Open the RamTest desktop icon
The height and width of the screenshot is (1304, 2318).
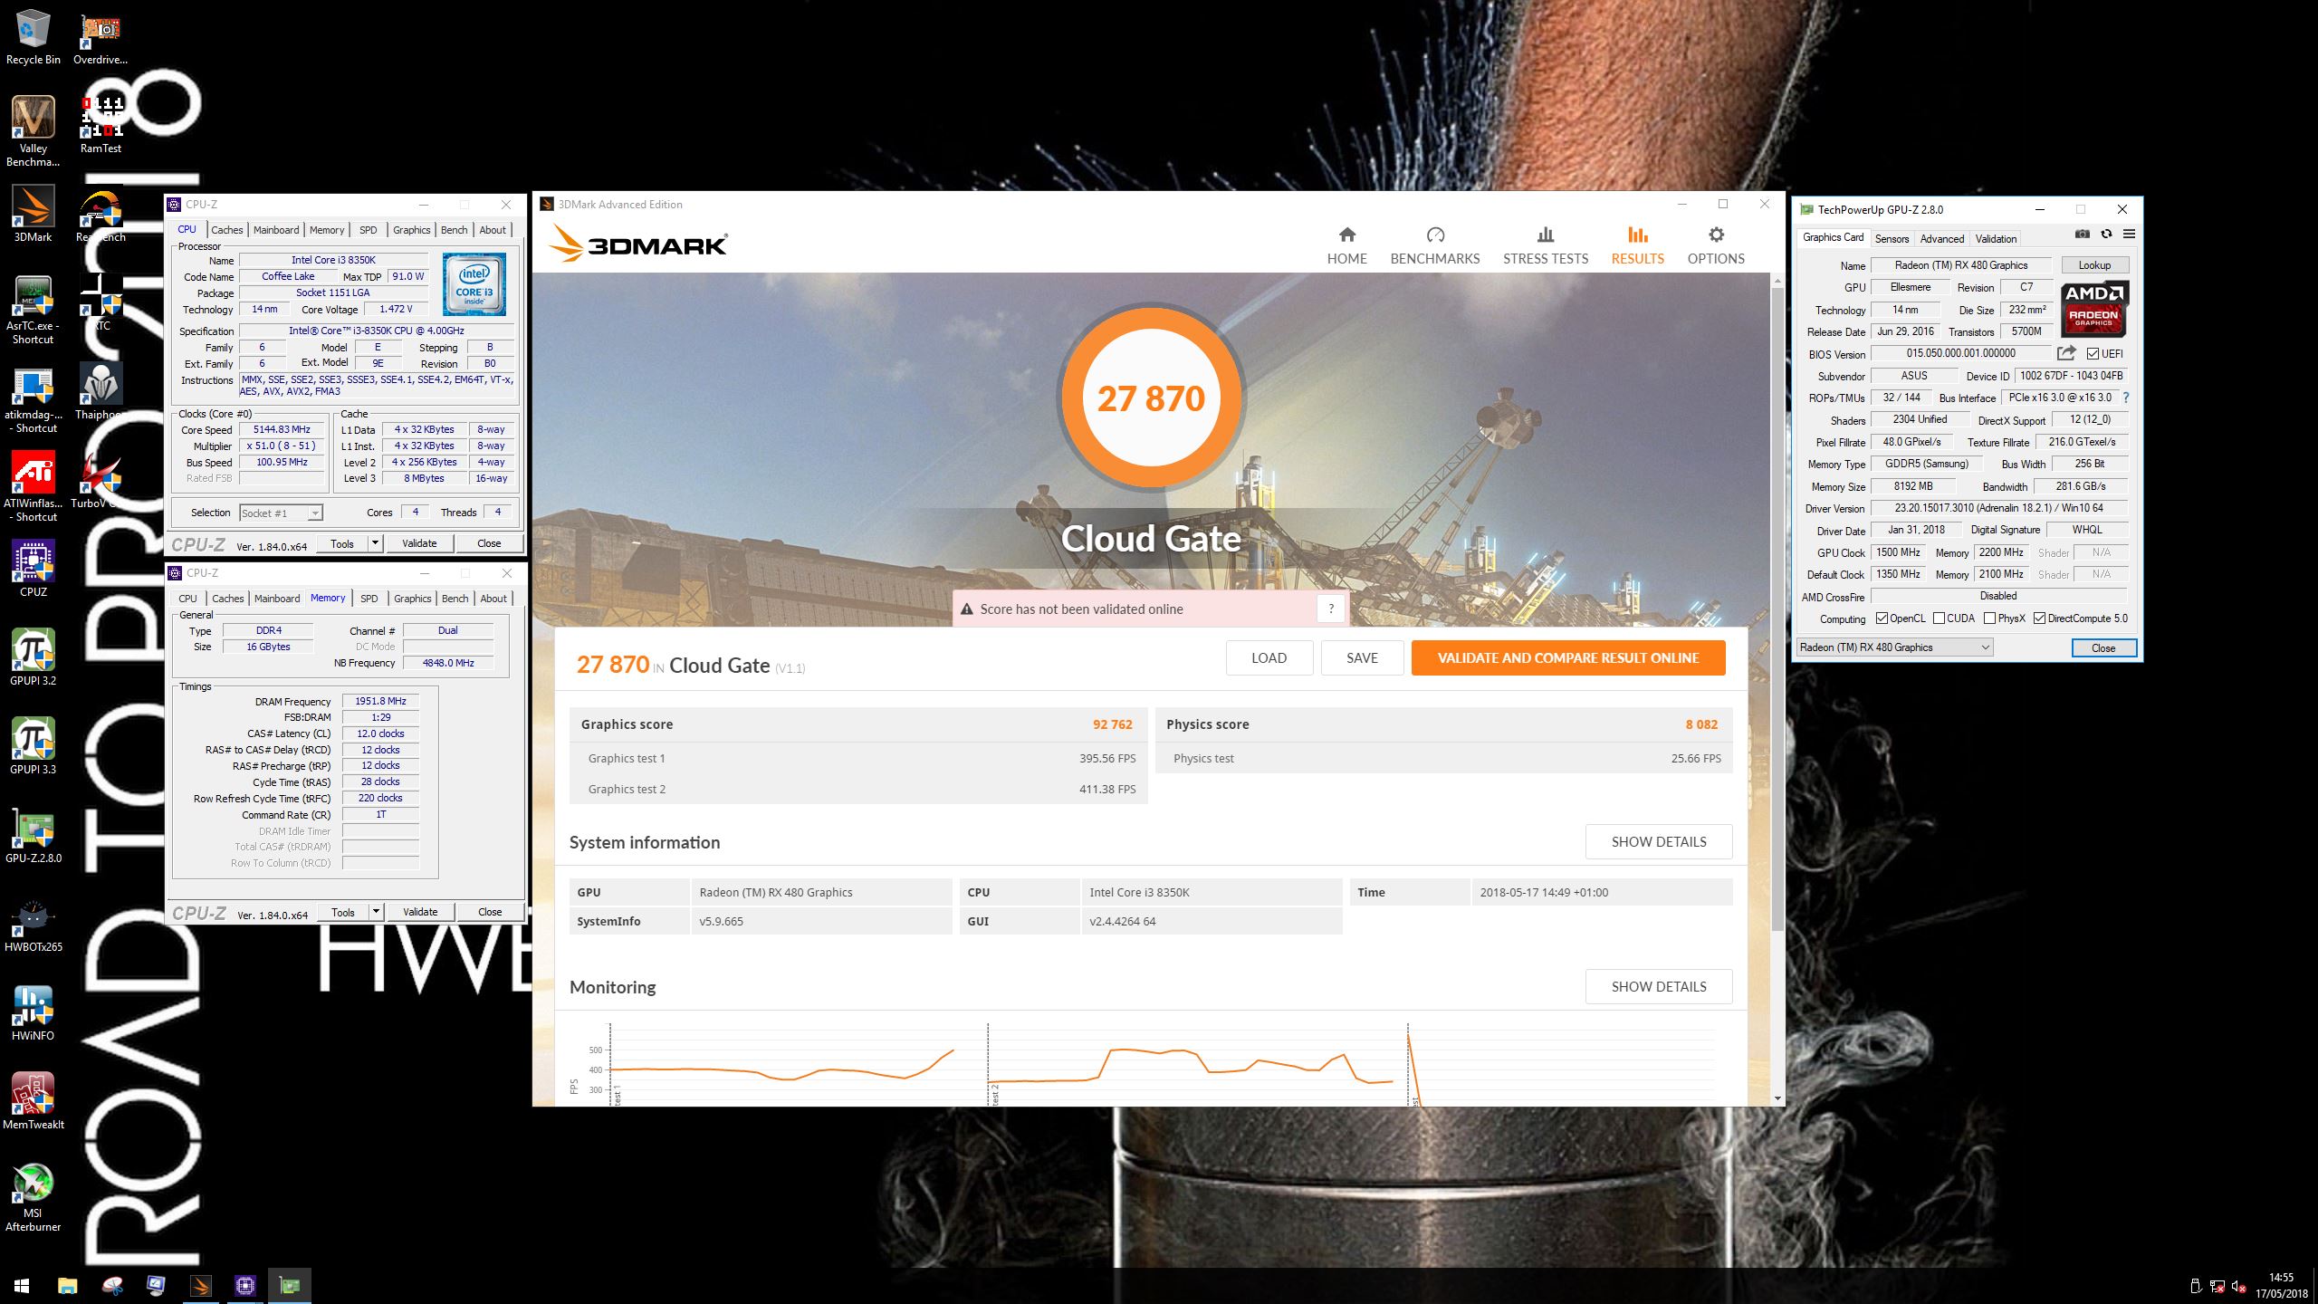[x=101, y=125]
